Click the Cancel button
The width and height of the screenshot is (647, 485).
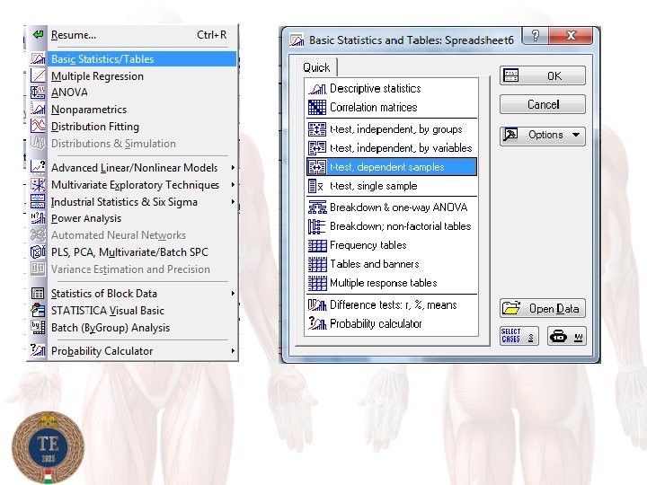[x=543, y=104]
